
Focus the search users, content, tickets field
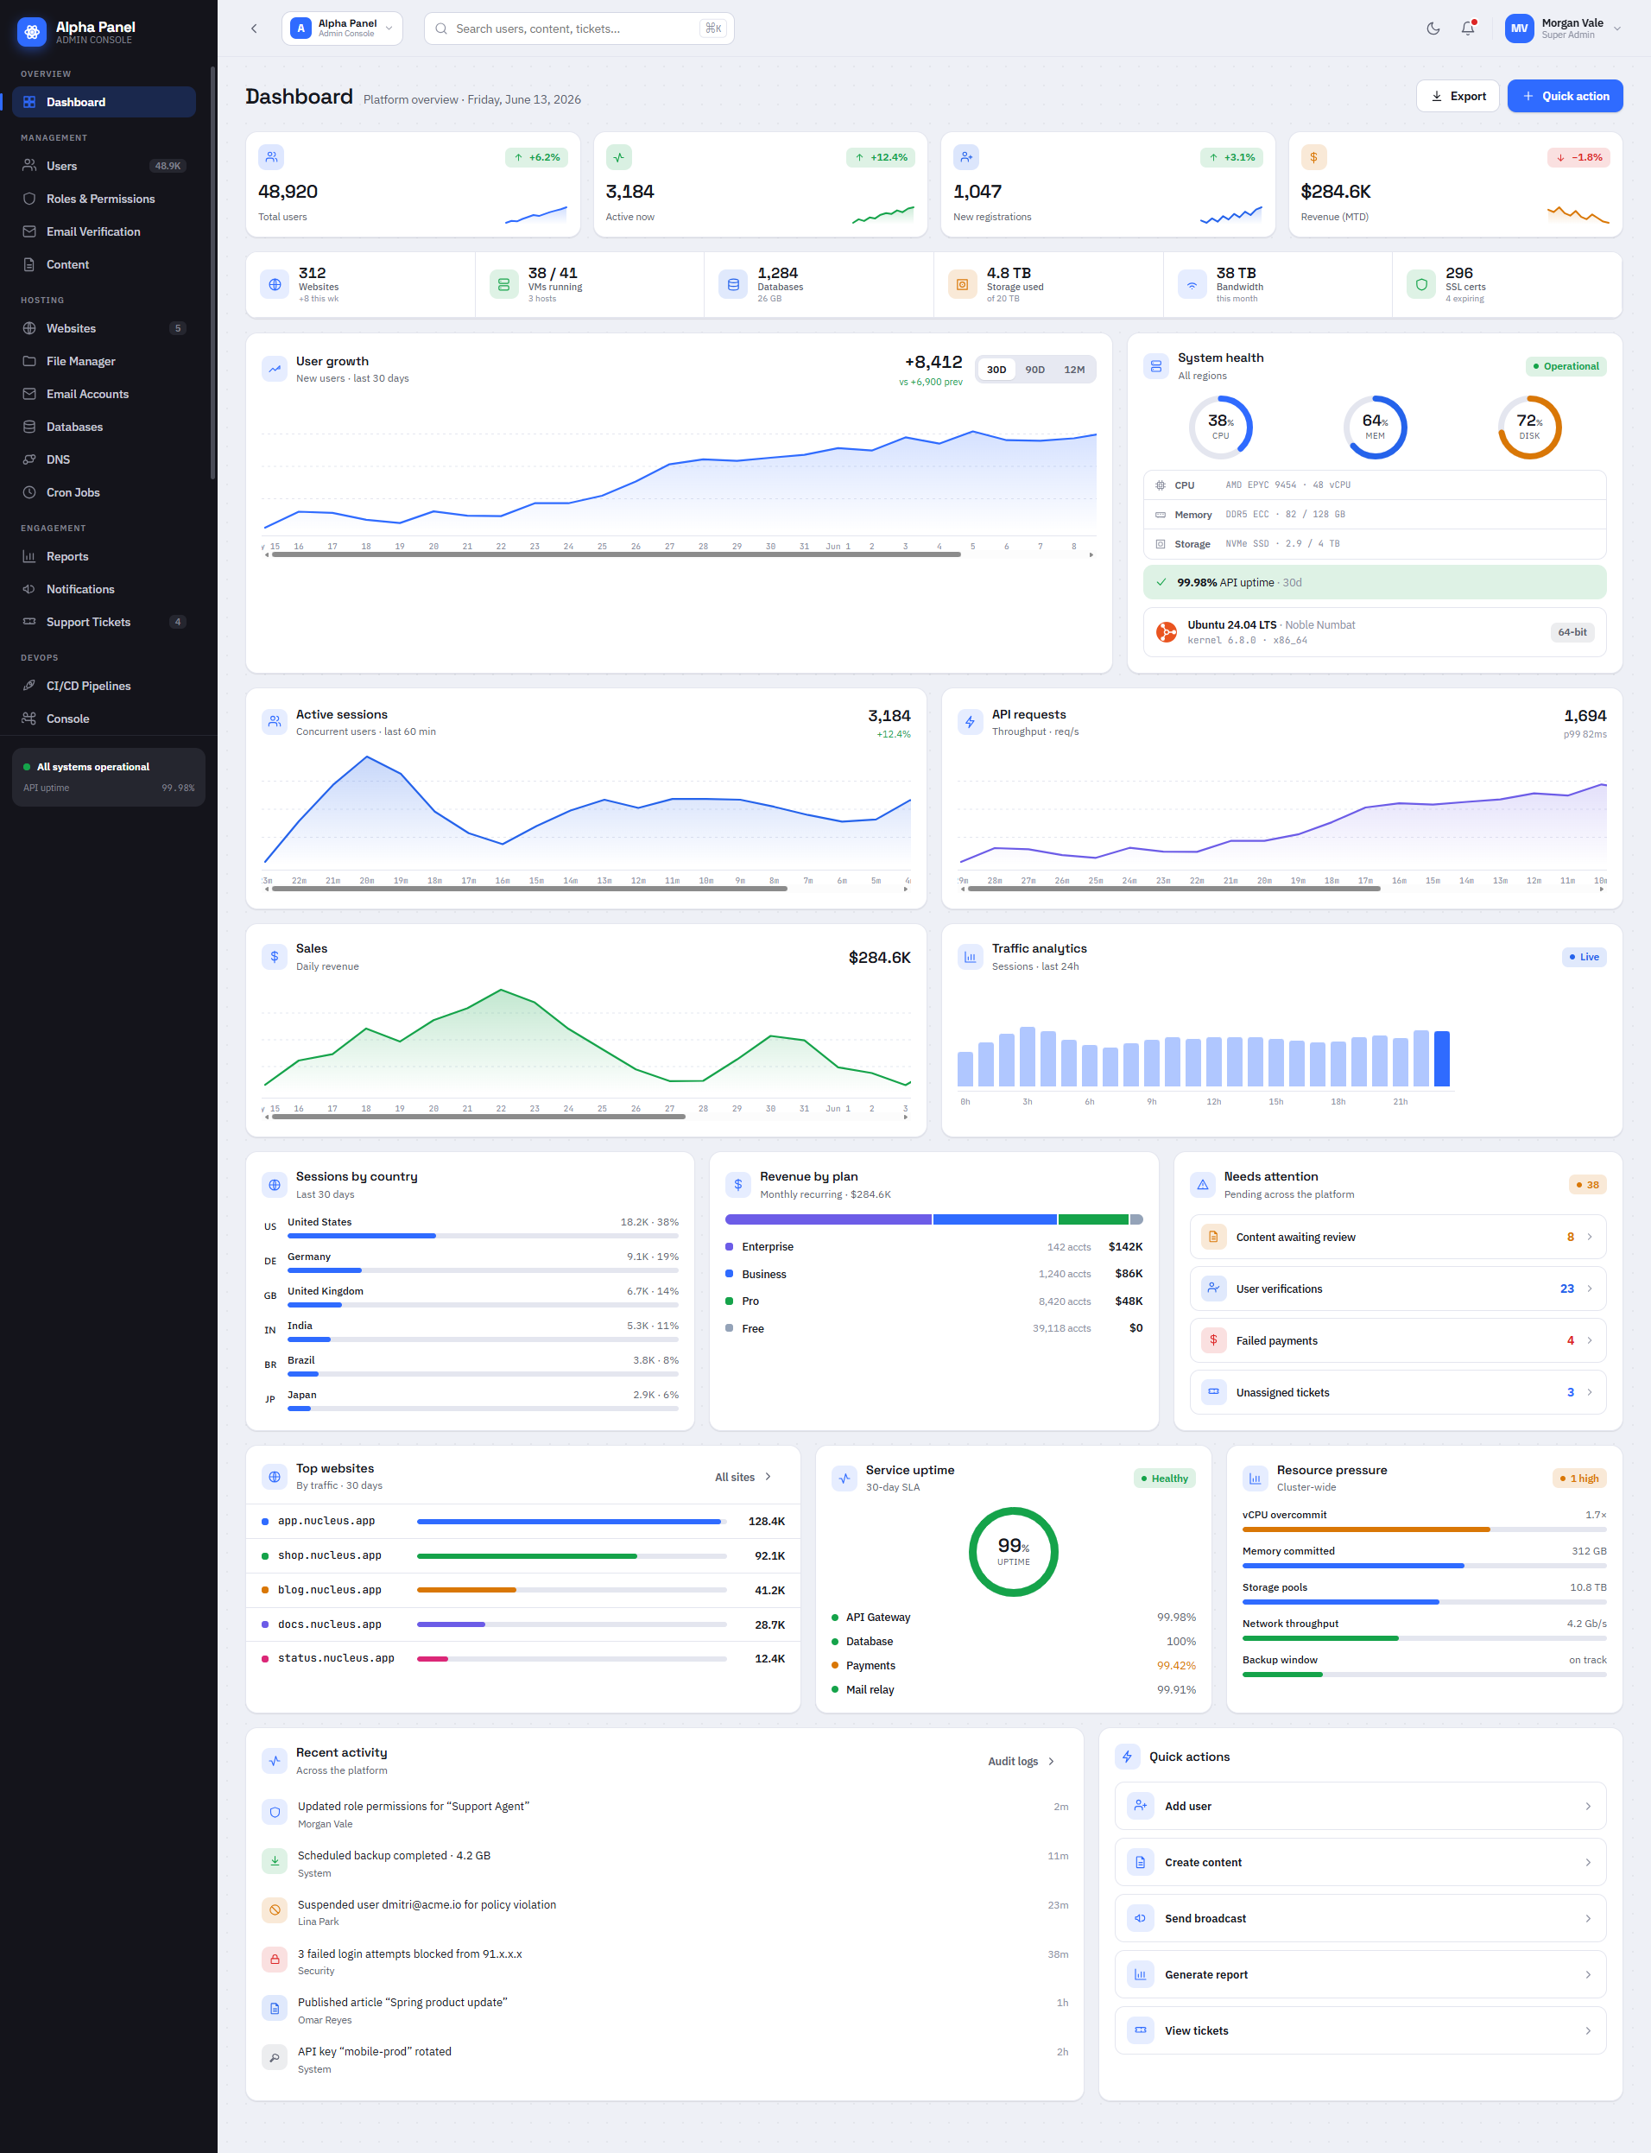[x=579, y=28]
